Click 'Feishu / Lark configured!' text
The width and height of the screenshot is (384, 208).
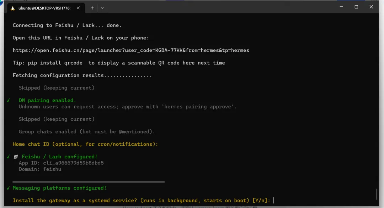pos(59,157)
